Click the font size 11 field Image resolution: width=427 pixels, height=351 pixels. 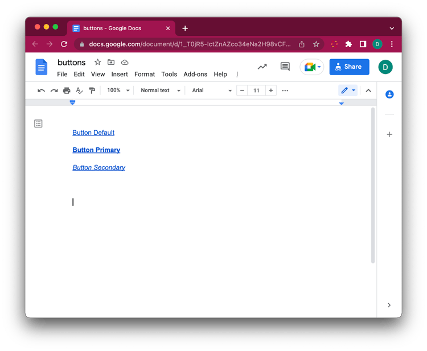pos(256,90)
